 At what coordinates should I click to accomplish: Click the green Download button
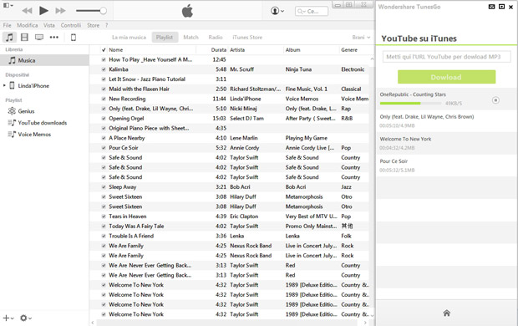click(x=446, y=77)
